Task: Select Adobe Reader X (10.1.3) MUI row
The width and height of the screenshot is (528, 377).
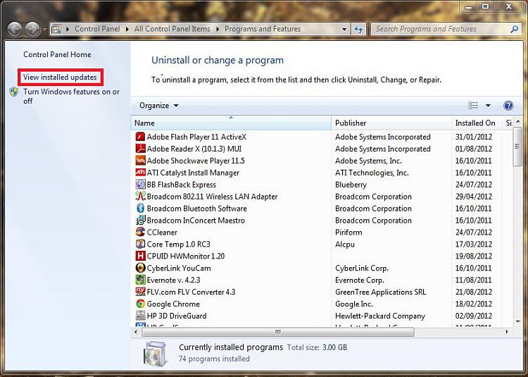Action: coord(322,149)
